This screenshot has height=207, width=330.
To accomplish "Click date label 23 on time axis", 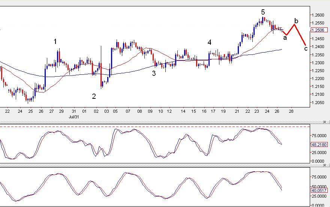I will click(256, 111).
